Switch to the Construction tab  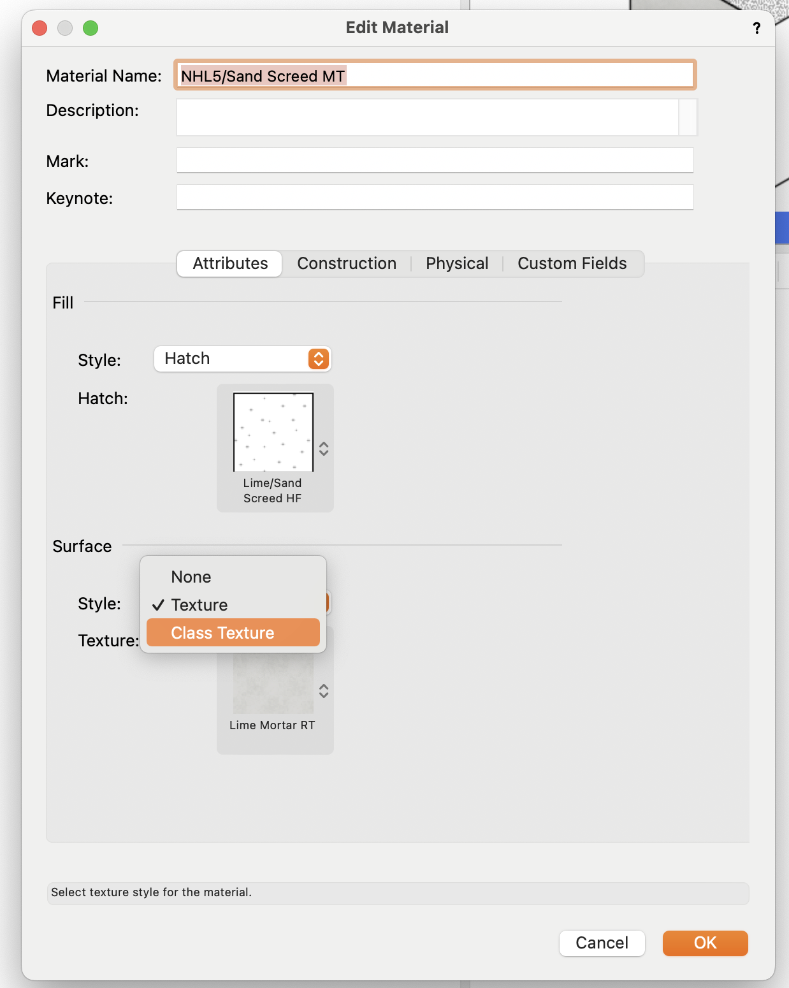(x=347, y=264)
